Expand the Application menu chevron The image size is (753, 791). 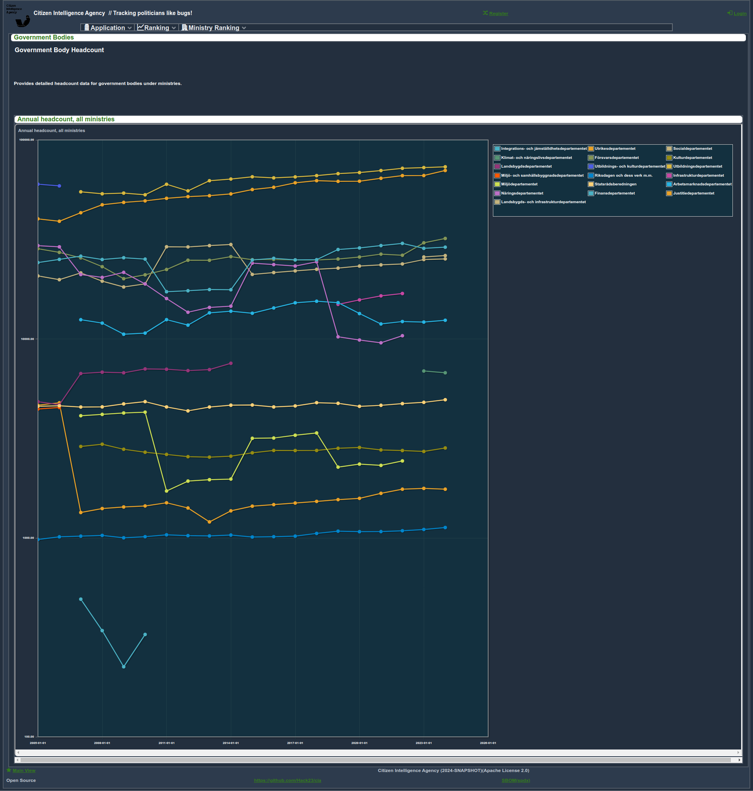click(x=129, y=28)
